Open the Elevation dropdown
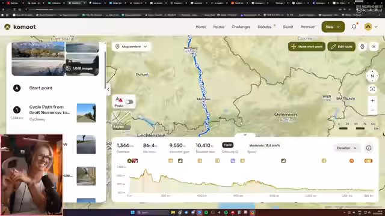 (x=346, y=148)
